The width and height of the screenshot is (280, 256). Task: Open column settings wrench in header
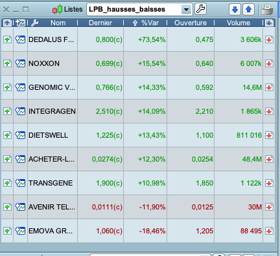(x=34, y=23)
